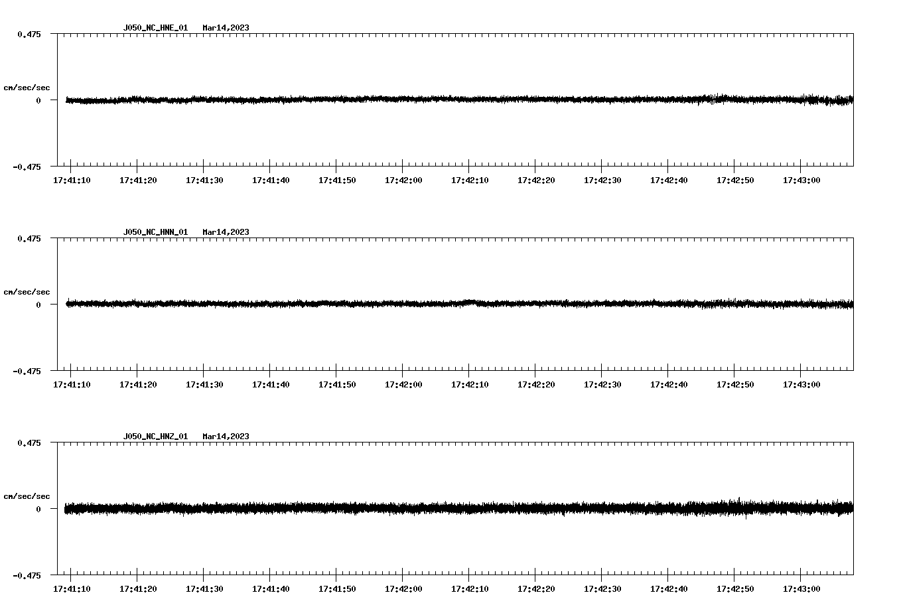Select the HNZ waveform trace near its end
The height and width of the screenshot is (613, 901).
836,508
